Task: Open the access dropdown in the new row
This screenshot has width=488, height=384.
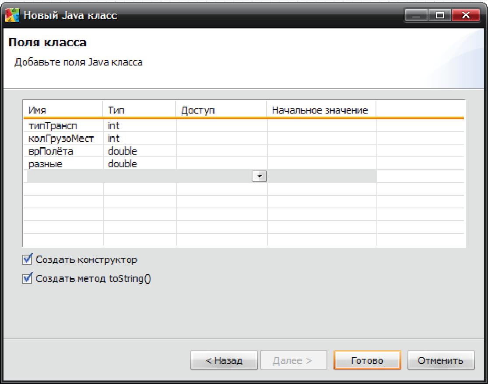Action: click(x=259, y=176)
